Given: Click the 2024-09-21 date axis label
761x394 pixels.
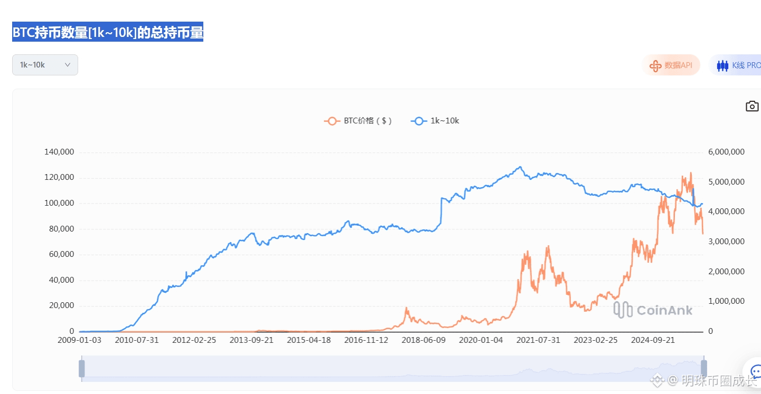Looking at the screenshot, I should point(652,340).
